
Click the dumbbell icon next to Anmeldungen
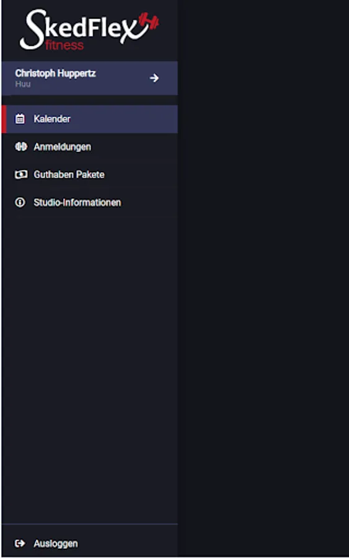[20, 146]
